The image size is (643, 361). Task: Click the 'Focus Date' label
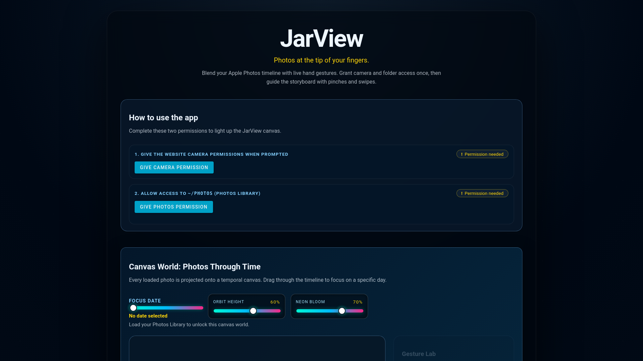(x=145, y=301)
